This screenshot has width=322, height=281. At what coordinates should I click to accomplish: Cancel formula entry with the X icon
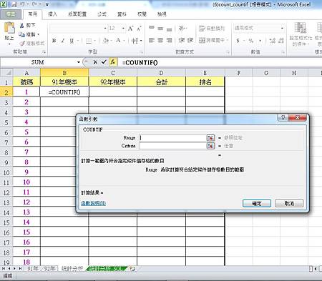click(95, 62)
